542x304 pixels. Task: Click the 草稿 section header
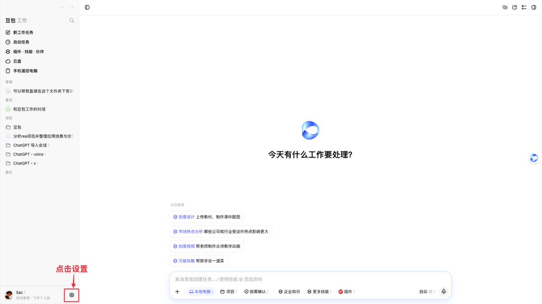coord(9,82)
